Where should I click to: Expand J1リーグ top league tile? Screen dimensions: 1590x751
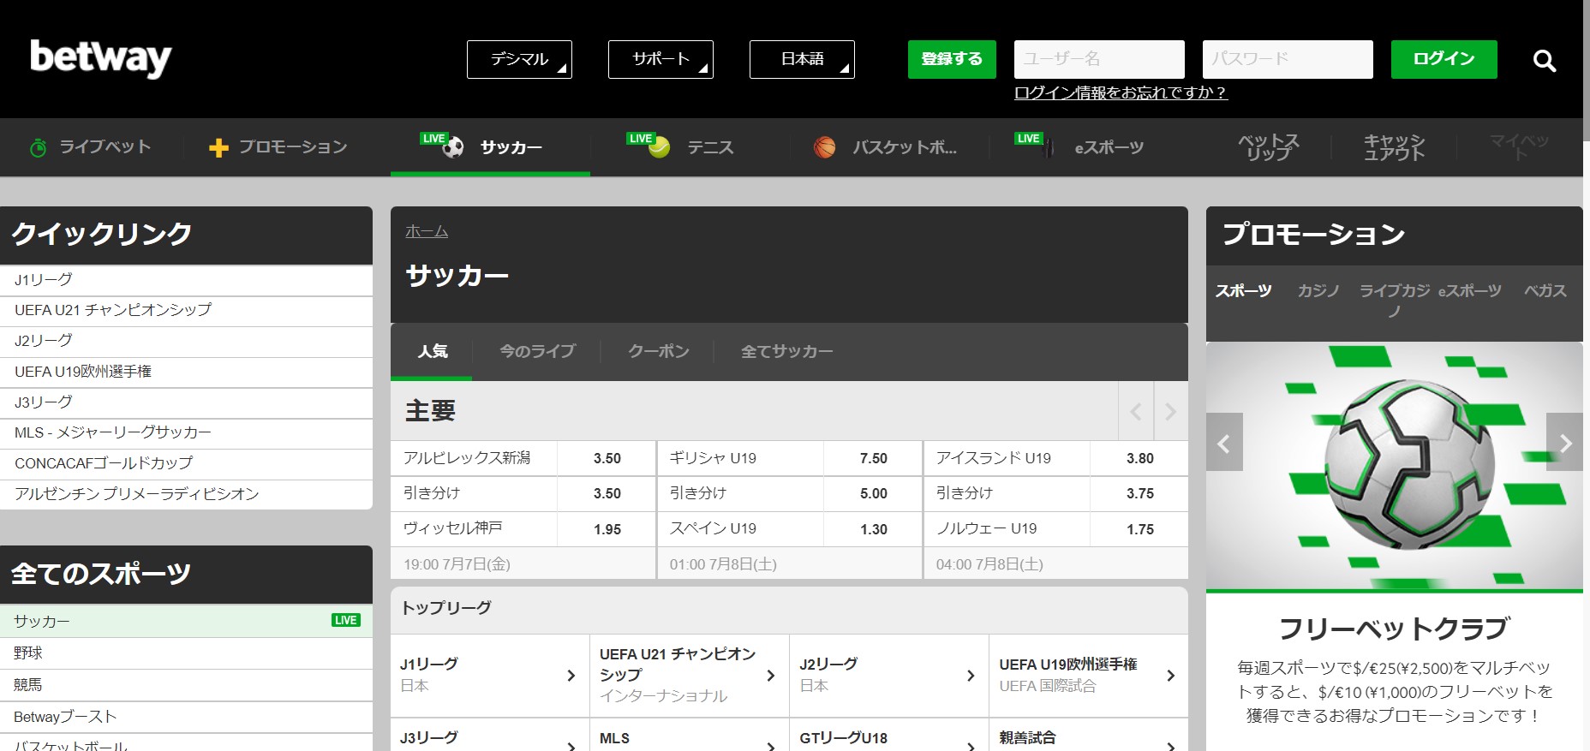pyautogui.click(x=490, y=676)
